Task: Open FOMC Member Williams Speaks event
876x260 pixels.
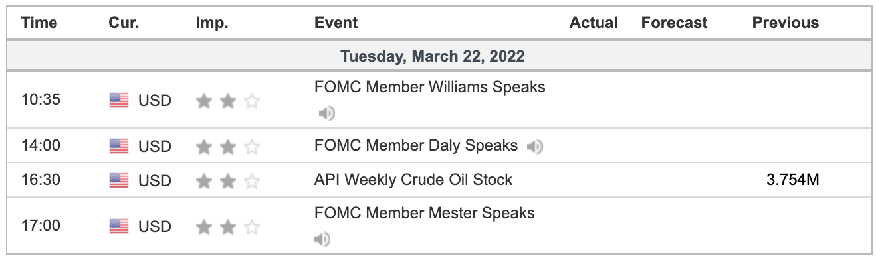Action: click(430, 87)
